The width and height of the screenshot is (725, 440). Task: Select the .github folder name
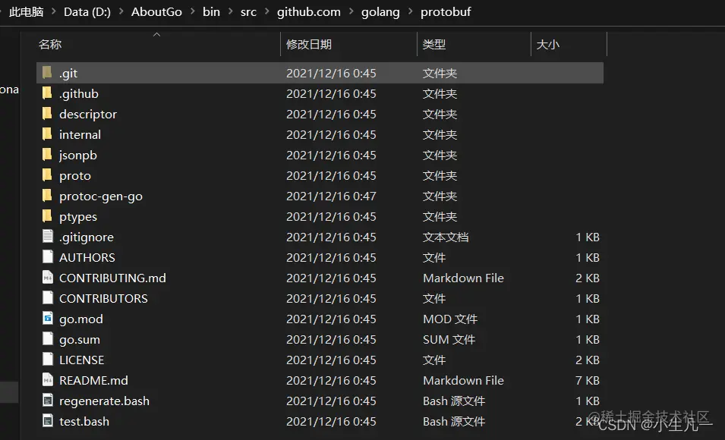click(x=79, y=94)
